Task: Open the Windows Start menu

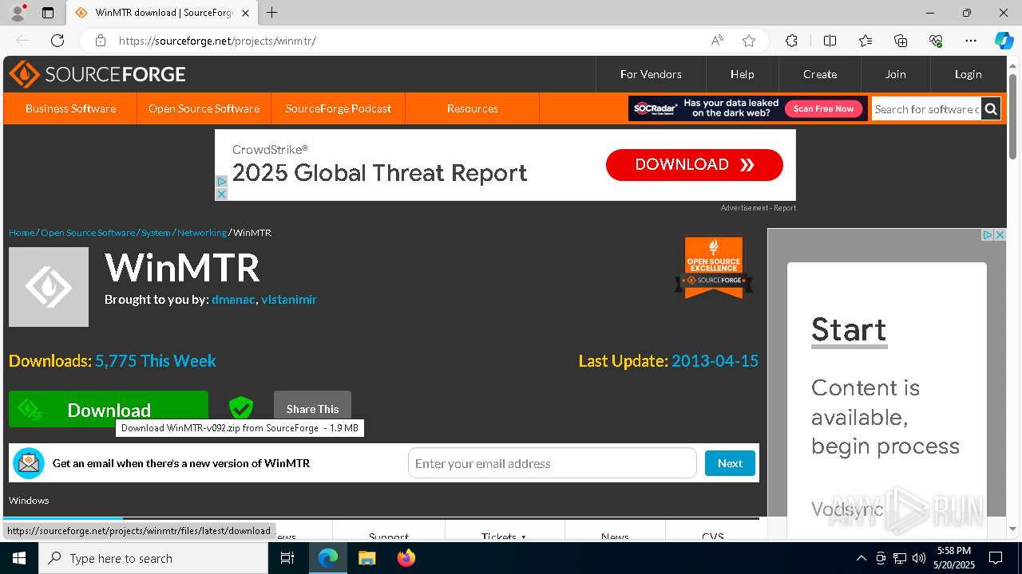Action: [x=19, y=558]
